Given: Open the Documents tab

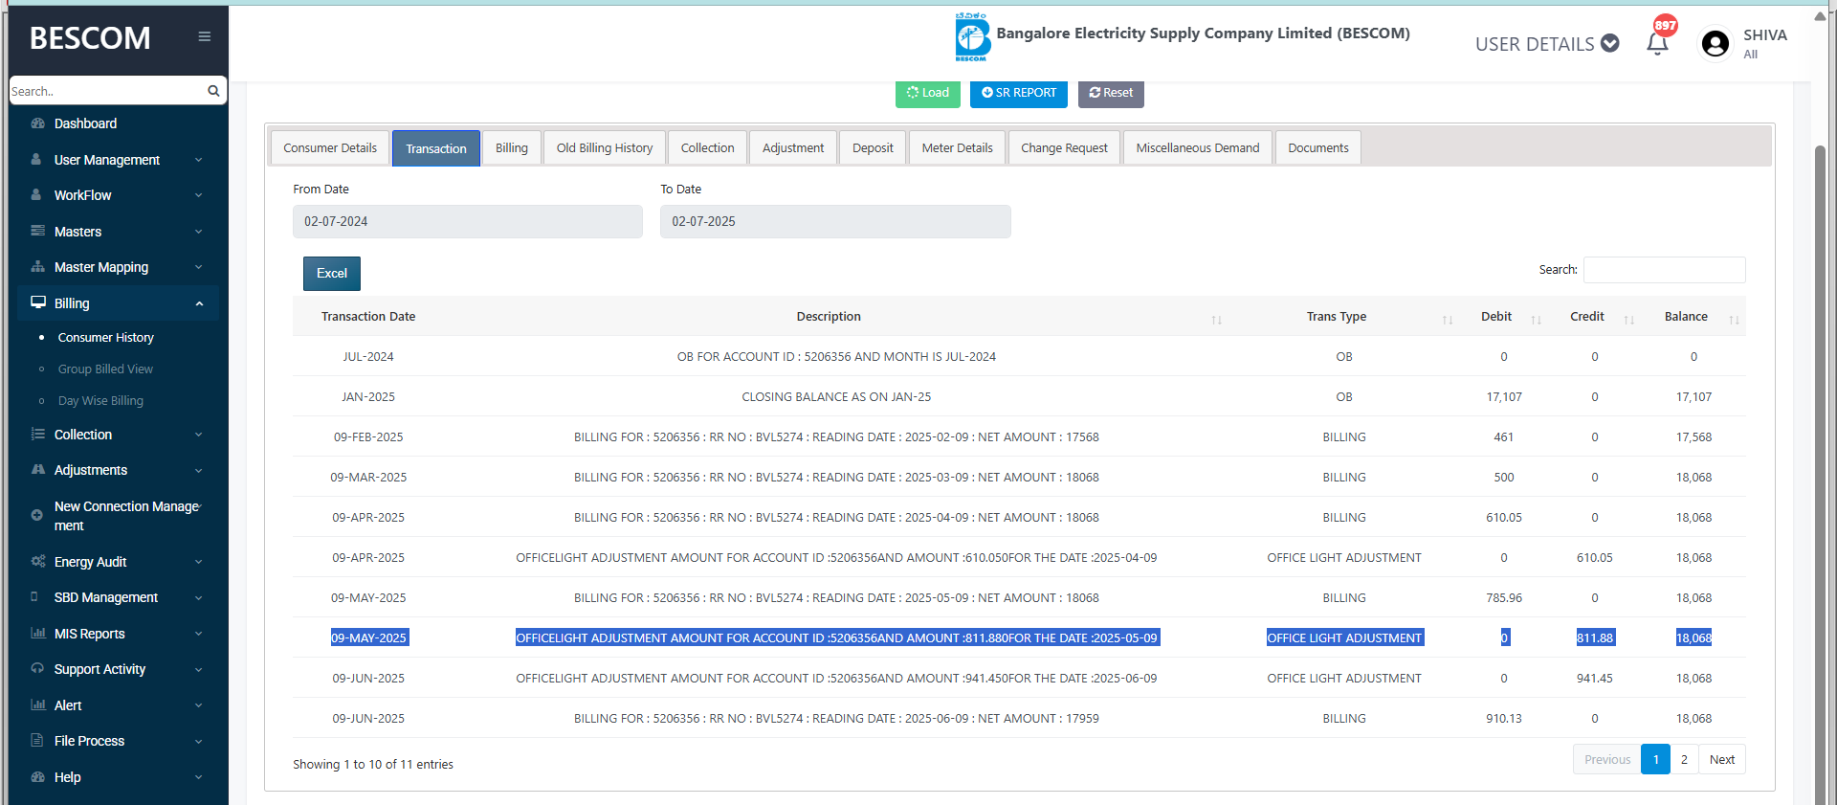Looking at the screenshot, I should (x=1318, y=147).
